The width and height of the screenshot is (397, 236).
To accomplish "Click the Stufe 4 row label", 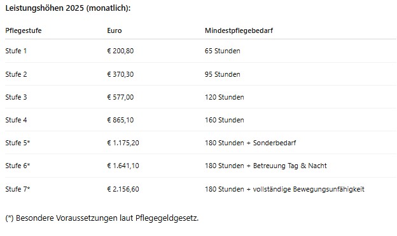I will pyautogui.click(x=16, y=120).
